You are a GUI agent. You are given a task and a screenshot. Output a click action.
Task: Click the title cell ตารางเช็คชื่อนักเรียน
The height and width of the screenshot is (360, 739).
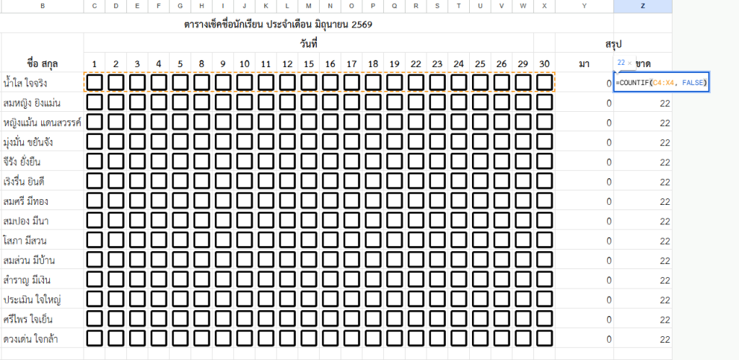[x=278, y=24]
